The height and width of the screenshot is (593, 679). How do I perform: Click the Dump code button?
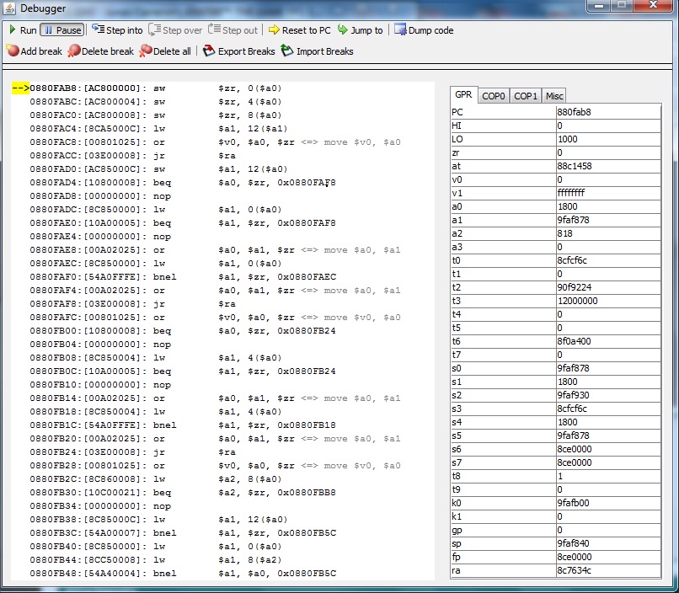(423, 30)
